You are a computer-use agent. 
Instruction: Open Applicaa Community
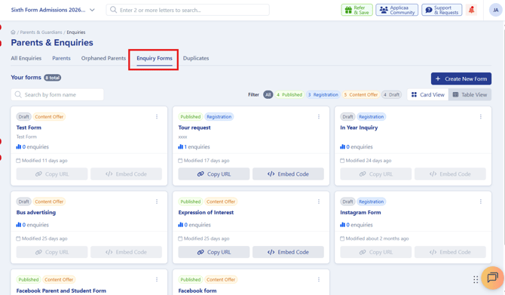click(x=396, y=10)
